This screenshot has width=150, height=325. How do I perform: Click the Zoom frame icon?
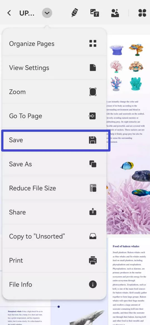pos(93,92)
